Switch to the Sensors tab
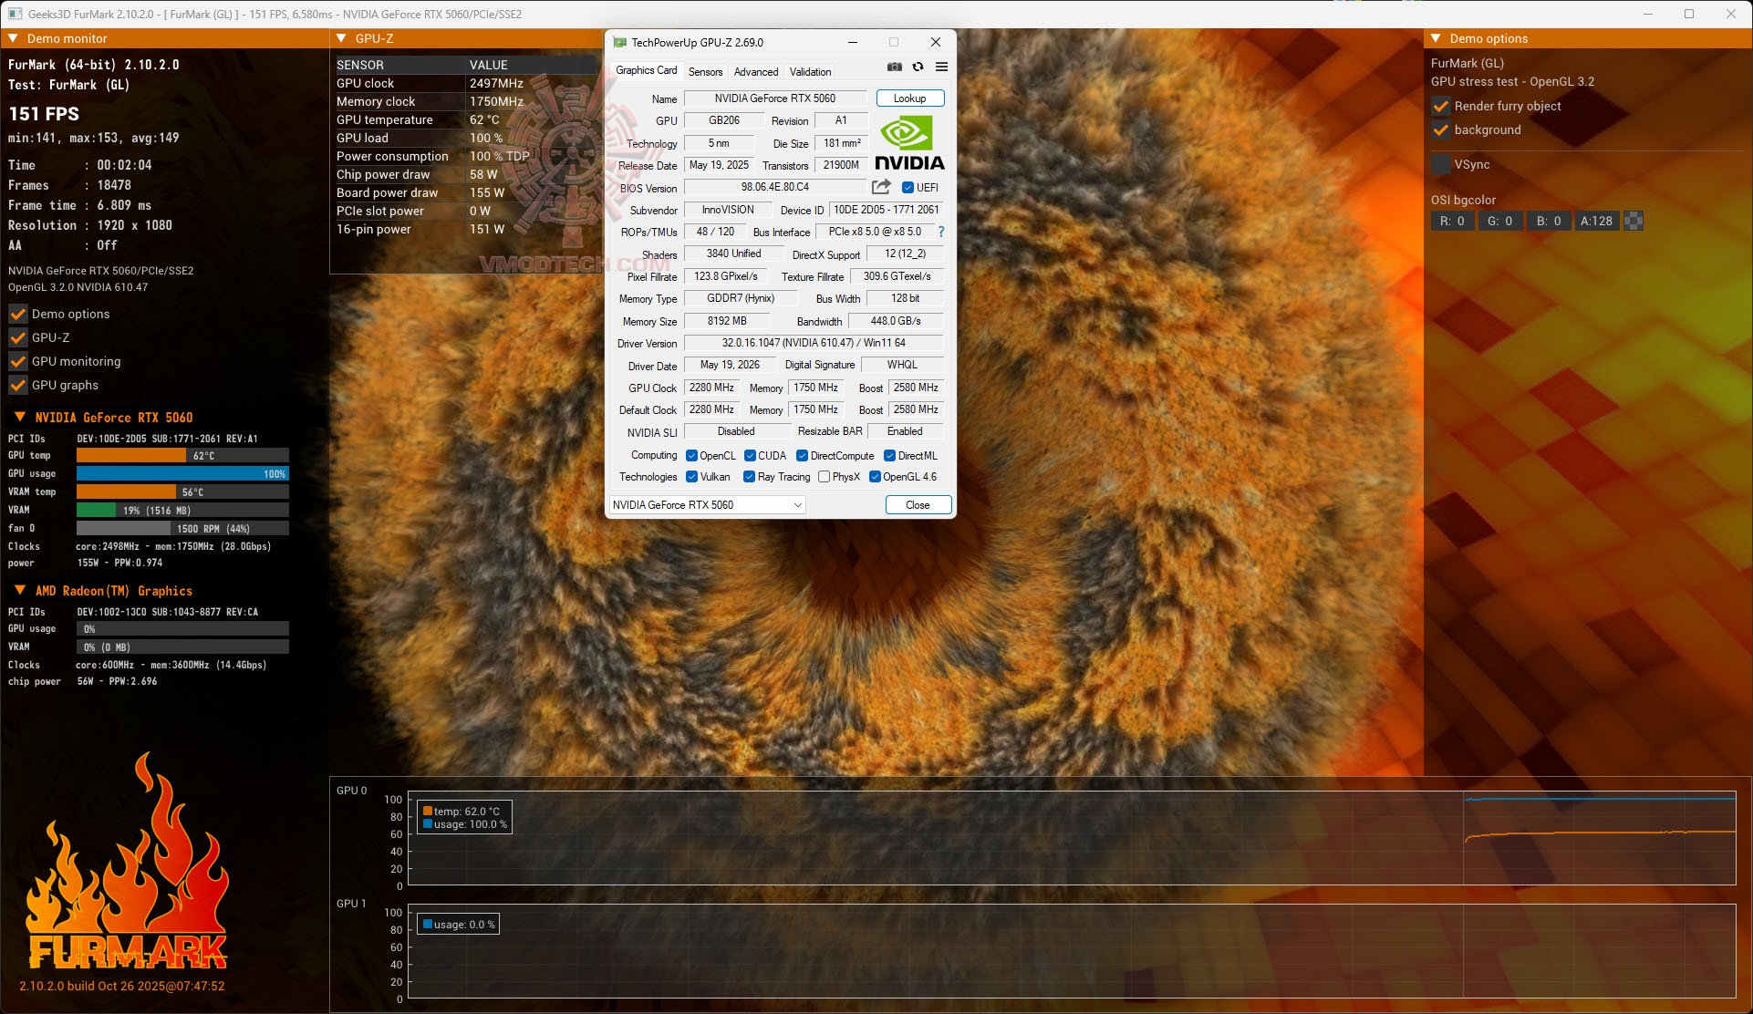The height and width of the screenshot is (1014, 1753). [705, 72]
